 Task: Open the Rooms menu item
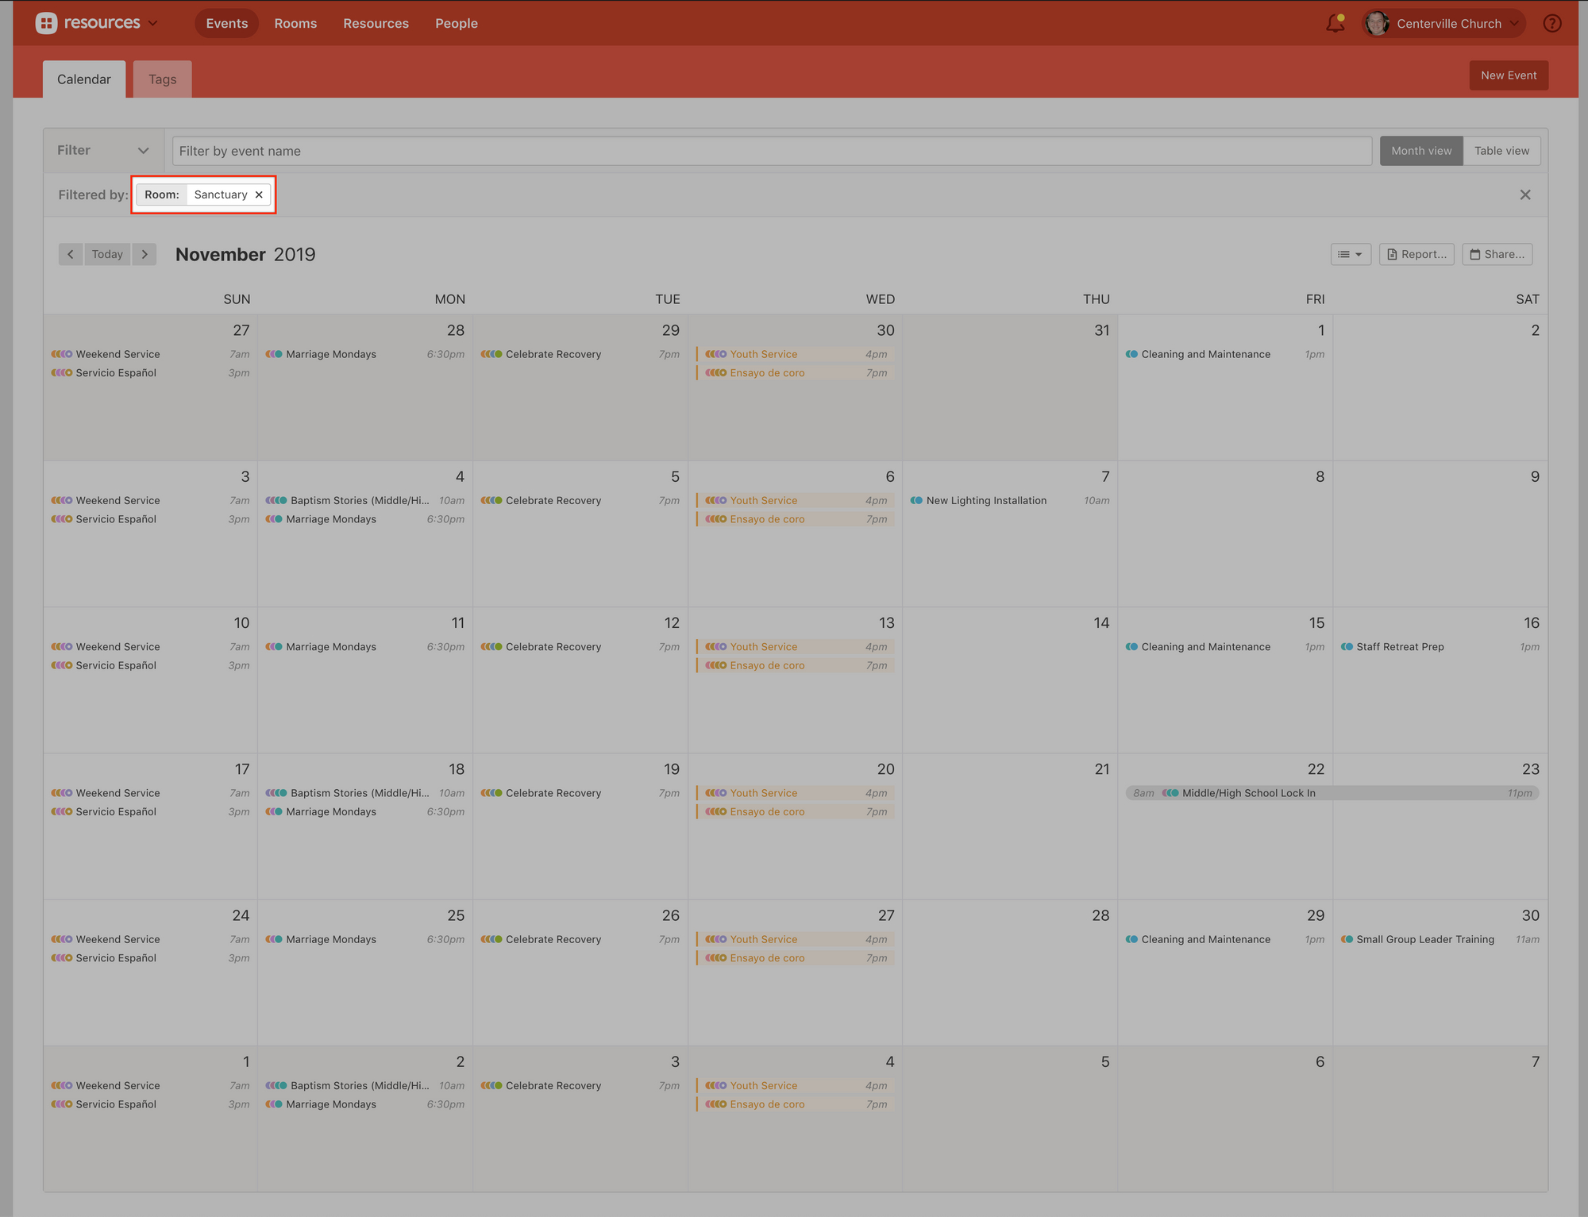point(295,24)
